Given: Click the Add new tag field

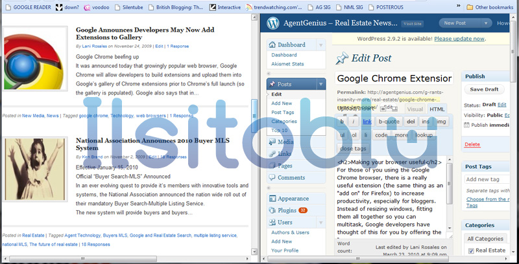Looking at the screenshot, I should click(487, 179).
